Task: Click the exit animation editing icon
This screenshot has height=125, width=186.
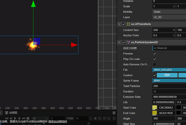Action: [114, 118]
